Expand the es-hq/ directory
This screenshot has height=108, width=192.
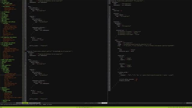coord(3,13)
